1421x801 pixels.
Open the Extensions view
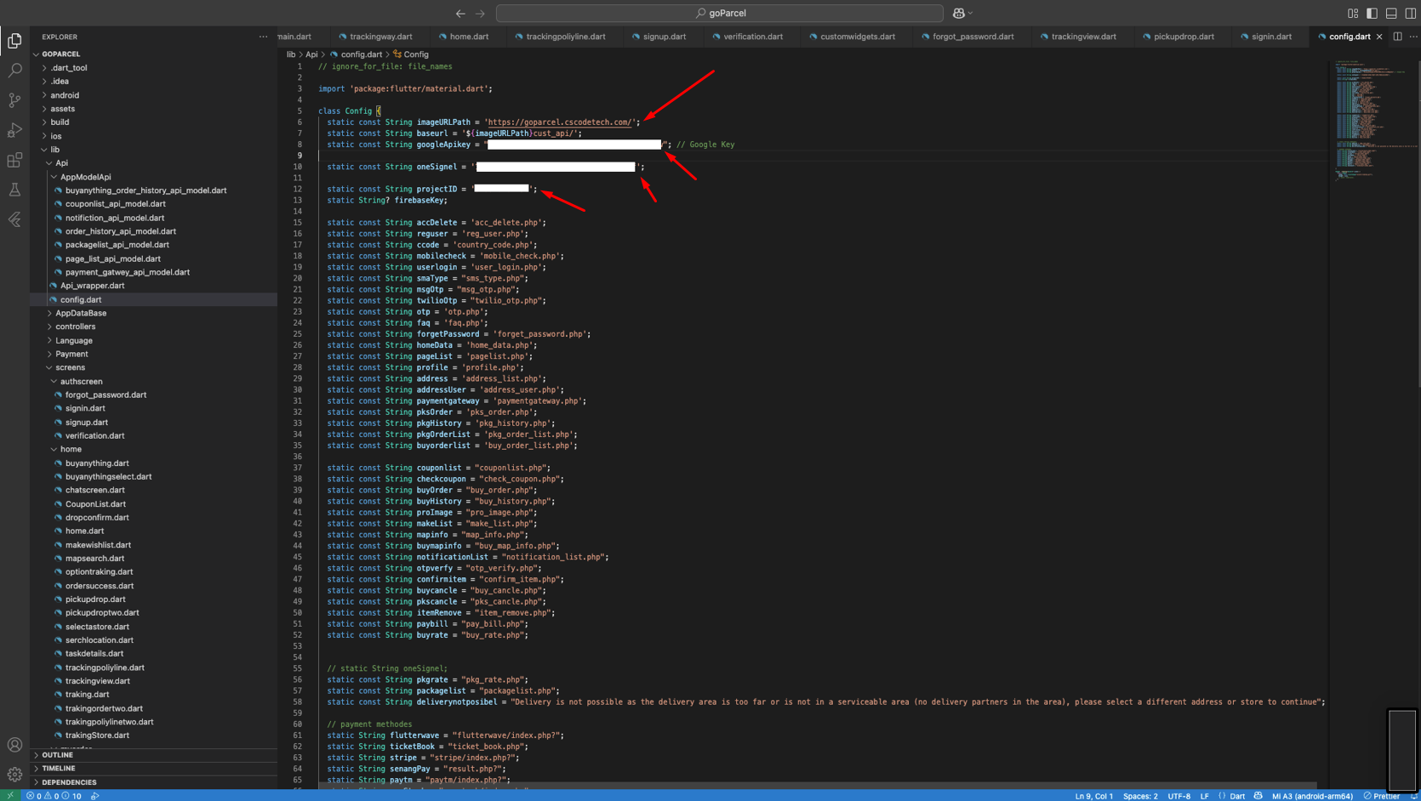tap(14, 160)
